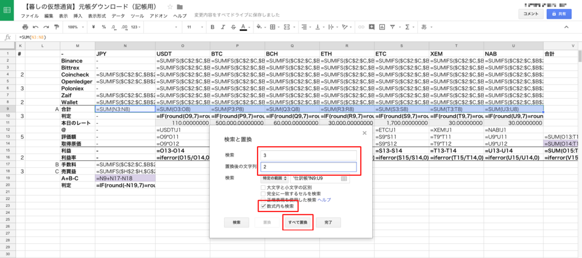Apply the percent format
Image resolution: width=582 pixels, height=258 pixels.
pos(103,27)
